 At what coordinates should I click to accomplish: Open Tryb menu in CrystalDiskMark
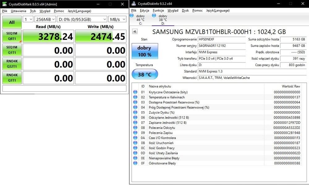click(x=33, y=11)
